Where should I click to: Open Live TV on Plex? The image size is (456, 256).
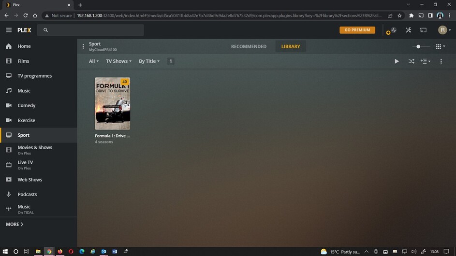(x=39, y=165)
